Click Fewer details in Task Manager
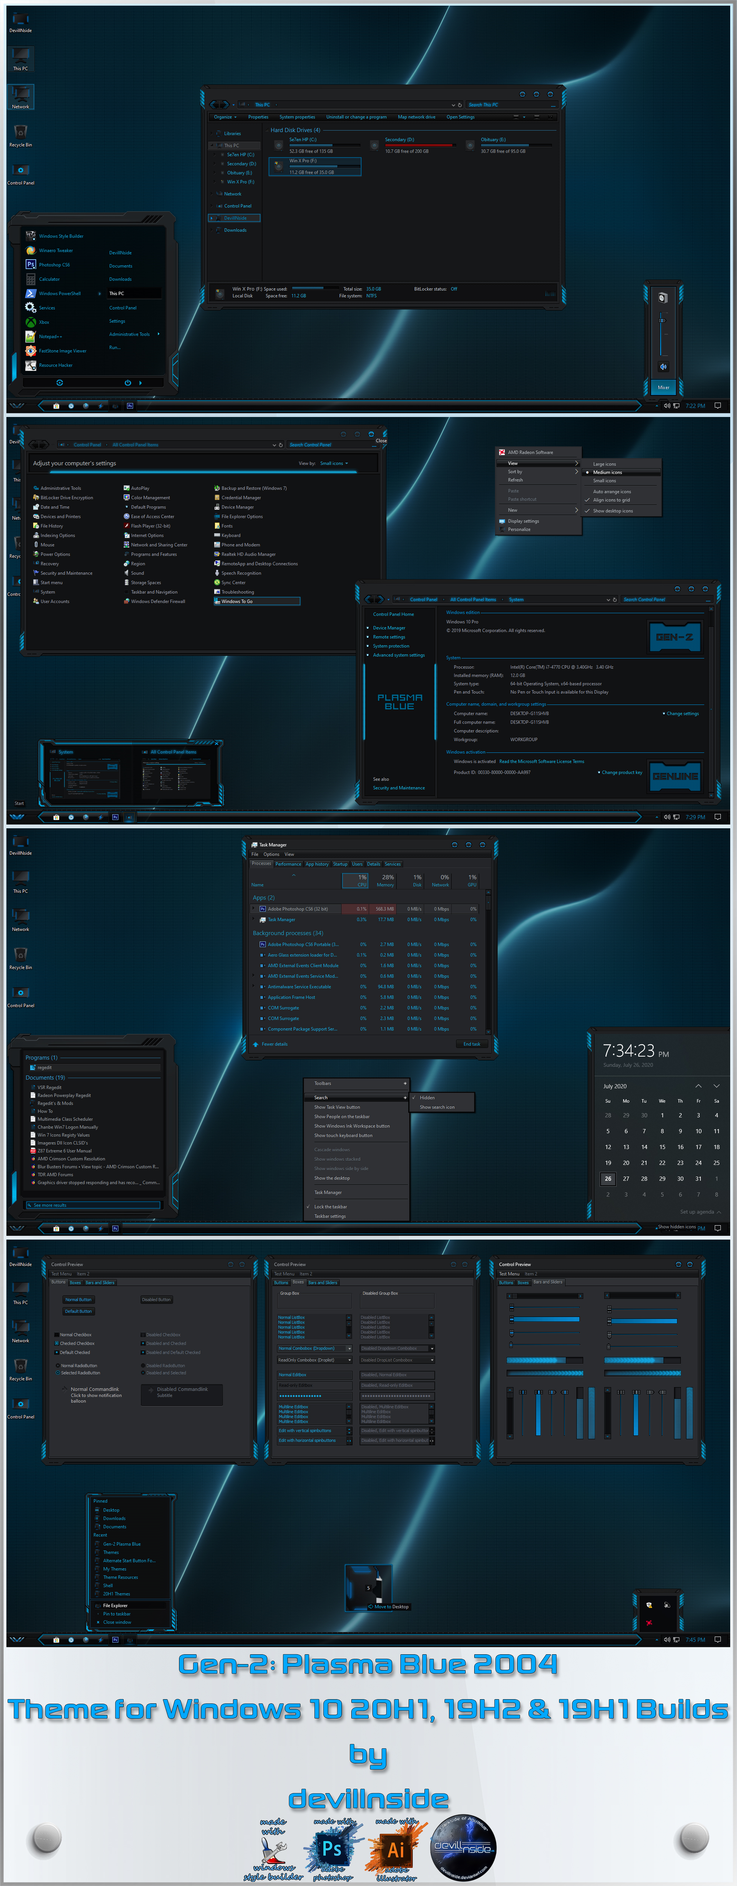The width and height of the screenshot is (737, 1886). [271, 1044]
